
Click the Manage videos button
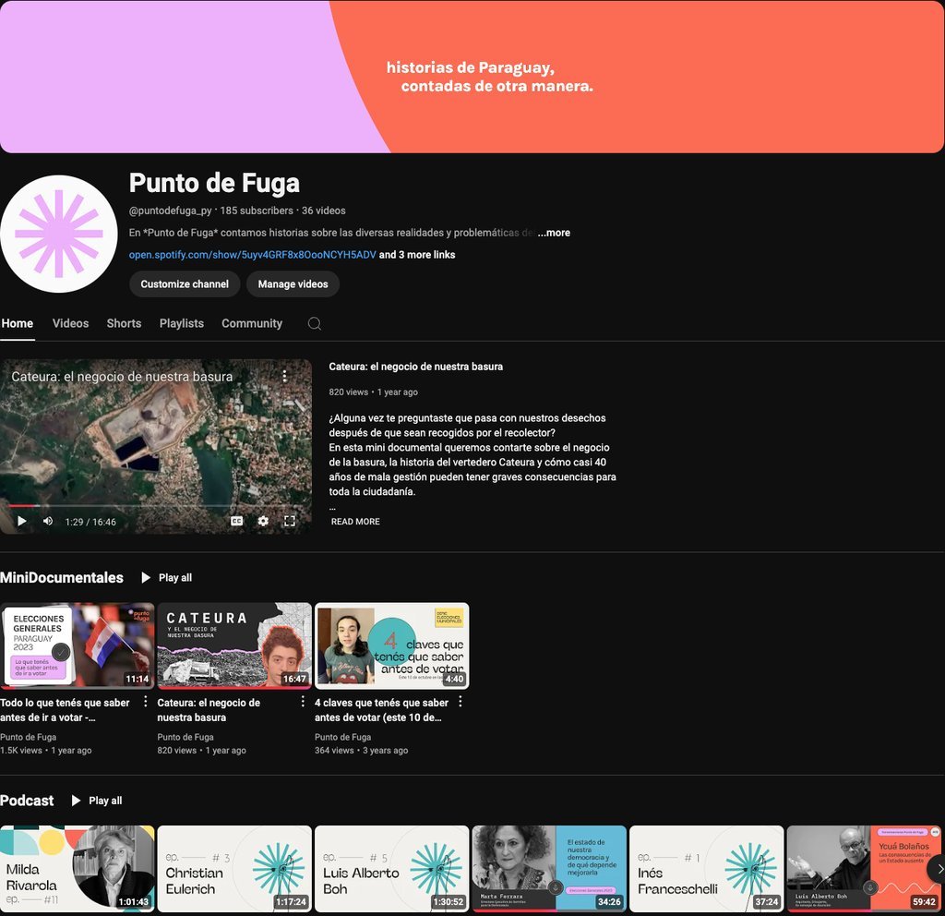pyautogui.click(x=293, y=284)
